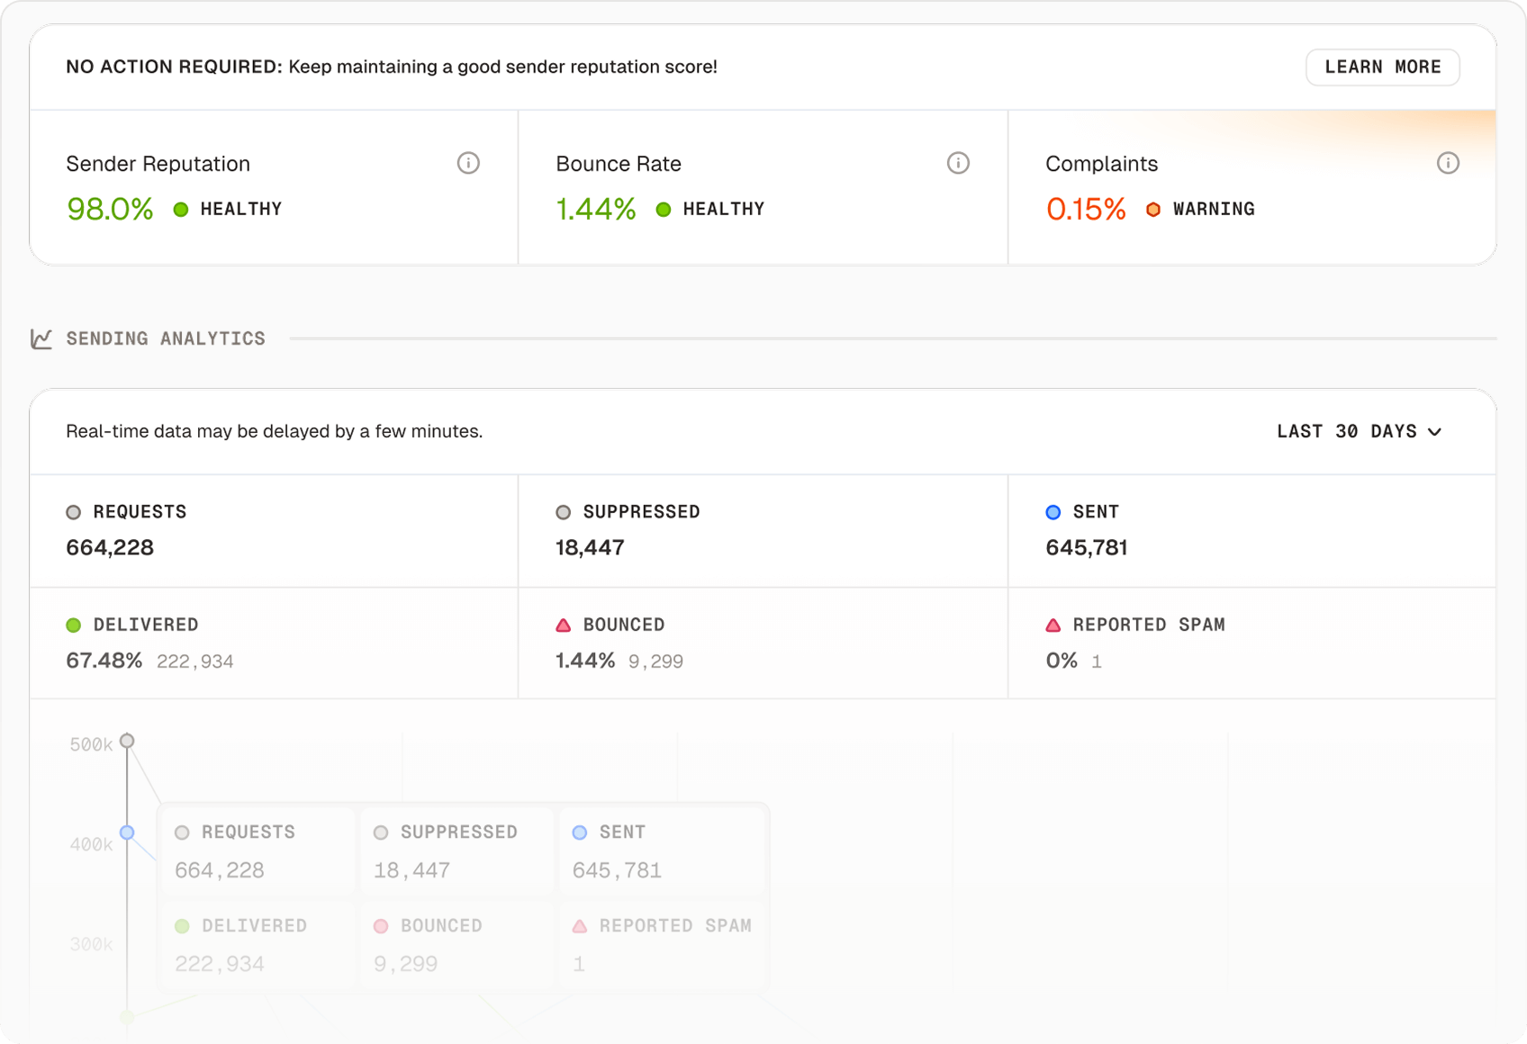The height and width of the screenshot is (1044, 1527).
Task: Click the red Bounced triangle icon
Action: click(563, 624)
